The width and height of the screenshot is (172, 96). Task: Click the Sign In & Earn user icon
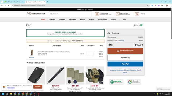click(x=118, y=14)
